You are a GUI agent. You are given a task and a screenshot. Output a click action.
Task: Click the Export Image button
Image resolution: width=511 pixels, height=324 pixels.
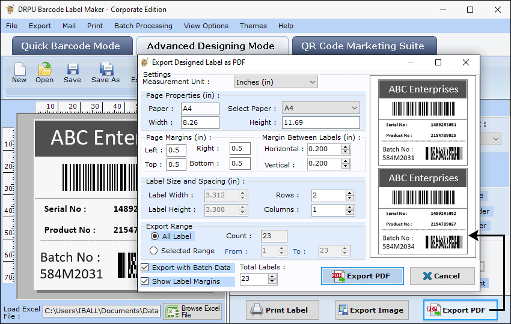372,310
